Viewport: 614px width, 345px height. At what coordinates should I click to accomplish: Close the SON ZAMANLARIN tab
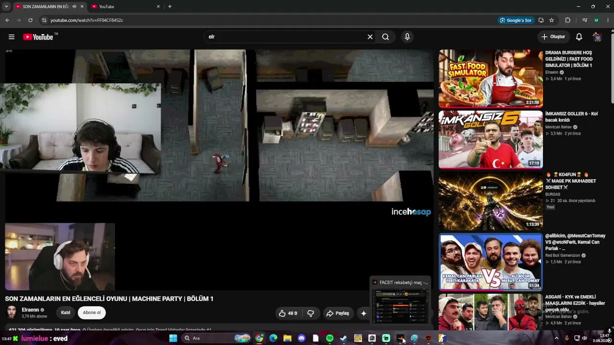[82, 7]
